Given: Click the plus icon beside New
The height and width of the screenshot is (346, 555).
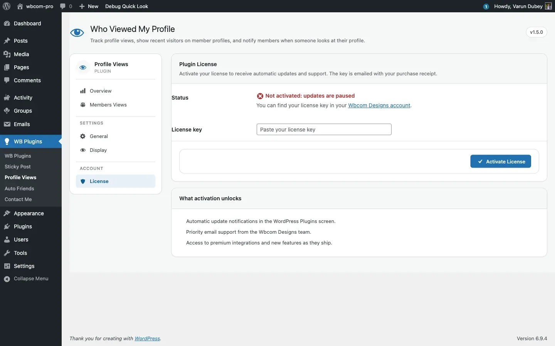Looking at the screenshot, I should [x=82, y=6].
